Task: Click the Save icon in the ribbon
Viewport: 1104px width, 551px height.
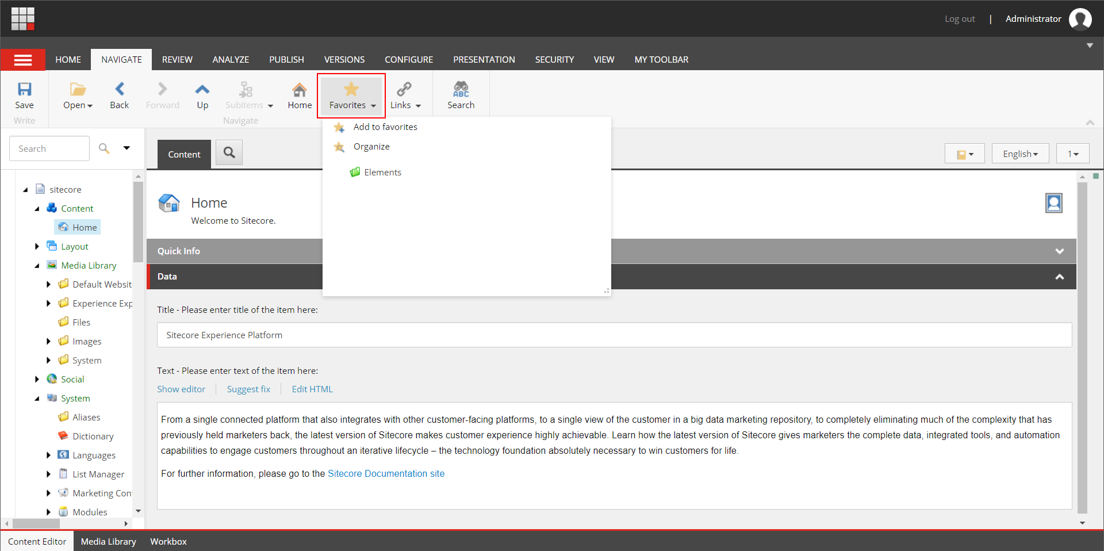Action: pos(24,89)
